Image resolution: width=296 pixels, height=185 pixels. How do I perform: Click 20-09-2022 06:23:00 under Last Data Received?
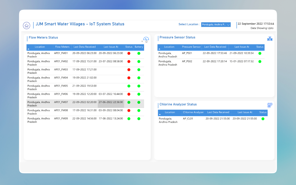click(84, 53)
